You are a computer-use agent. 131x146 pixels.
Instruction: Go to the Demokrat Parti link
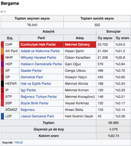point(32,77)
